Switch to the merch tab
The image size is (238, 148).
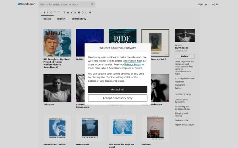(x=61, y=19)
